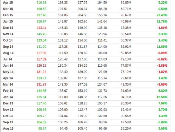Viewport: 175px width, 132px height.
Task: Click the 15.54% change for Jan 14
Action: [161, 97]
